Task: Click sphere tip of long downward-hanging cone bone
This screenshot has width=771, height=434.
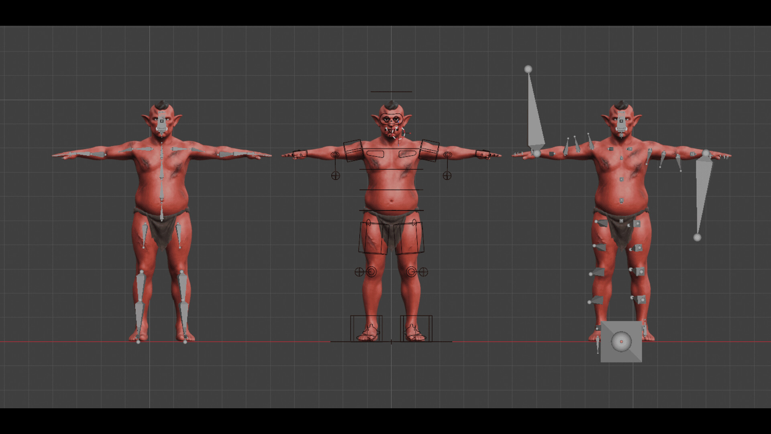Action: (x=697, y=237)
